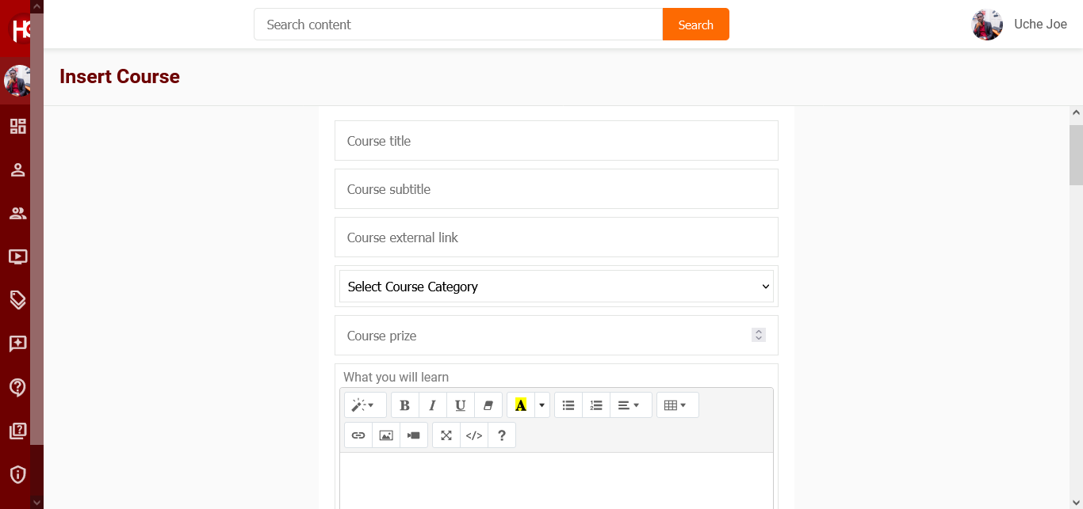Click the Bold formatting button
1083x509 pixels.
404,405
